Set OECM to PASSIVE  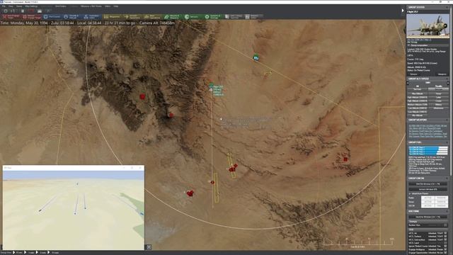(441, 205)
